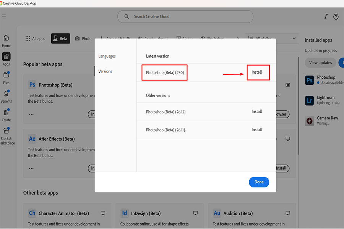Open more options for After Effects (Beta)

[31, 168]
